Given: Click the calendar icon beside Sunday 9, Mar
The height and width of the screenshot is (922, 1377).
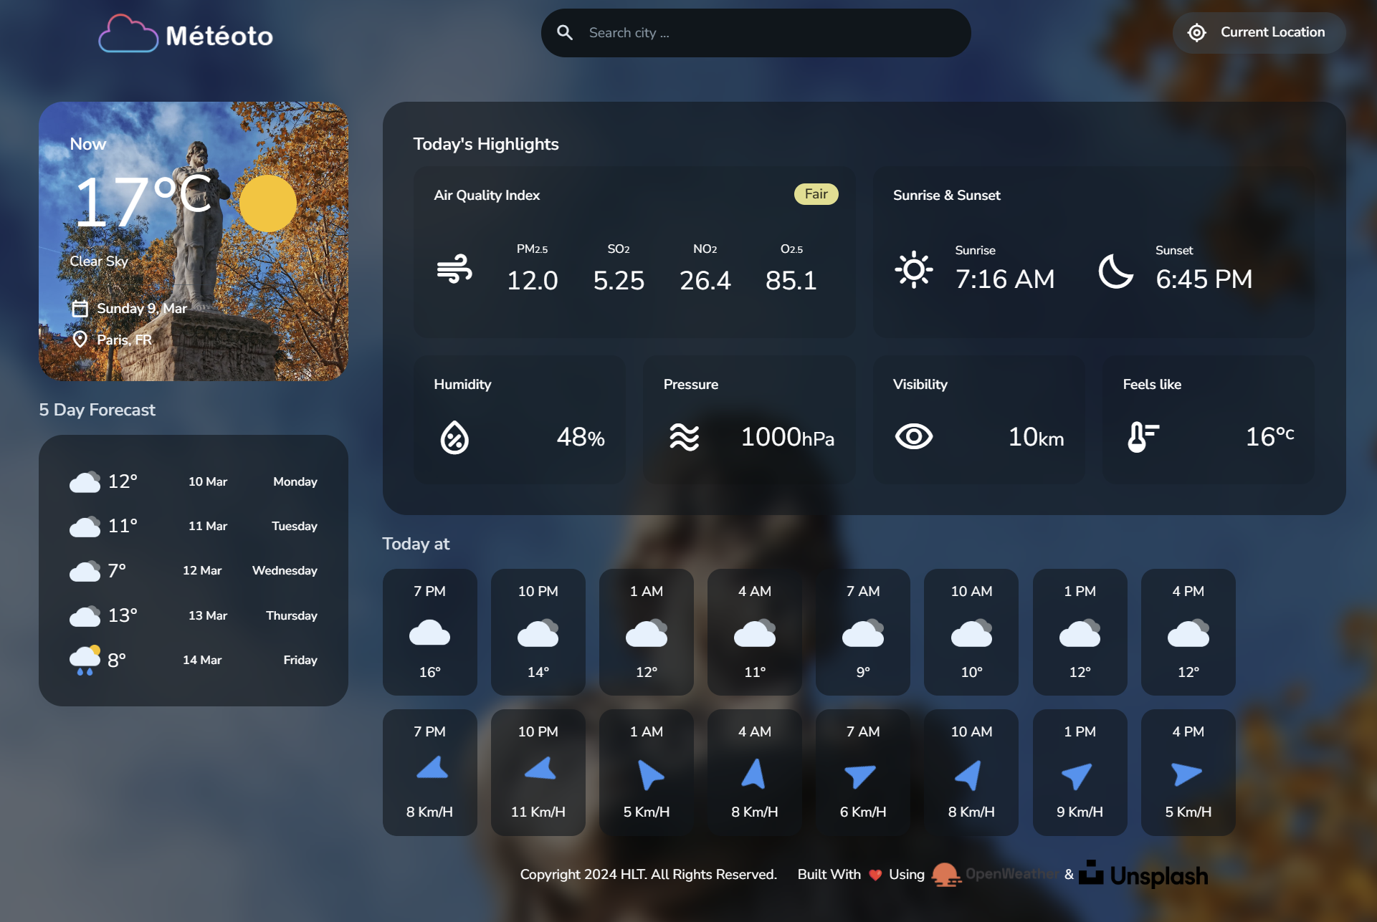Looking at the screenshot, I should coord(80,309).
